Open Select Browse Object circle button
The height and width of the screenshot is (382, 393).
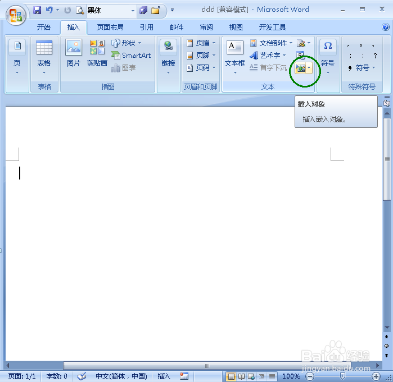pyautogui.click(x=387, y=346)
